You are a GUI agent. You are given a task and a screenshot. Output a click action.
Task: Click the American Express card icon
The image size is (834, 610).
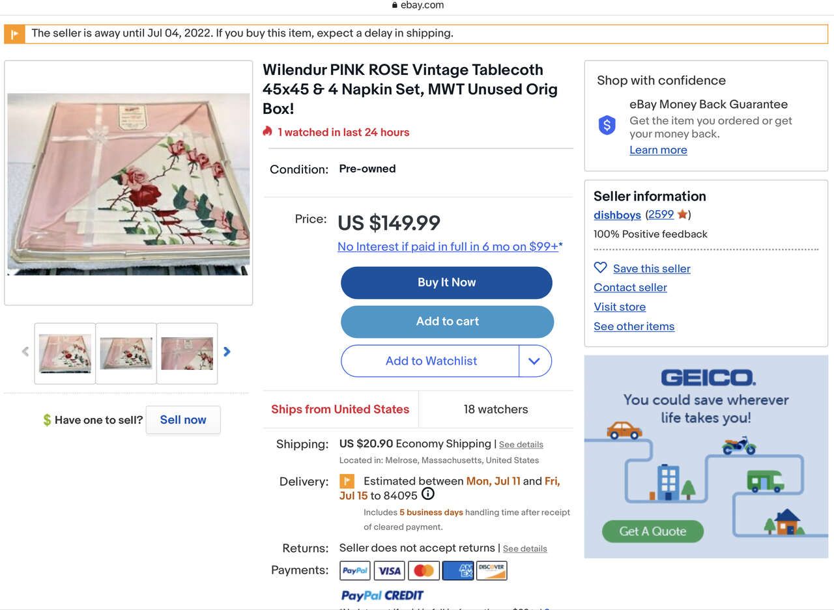tap(458, 570)
